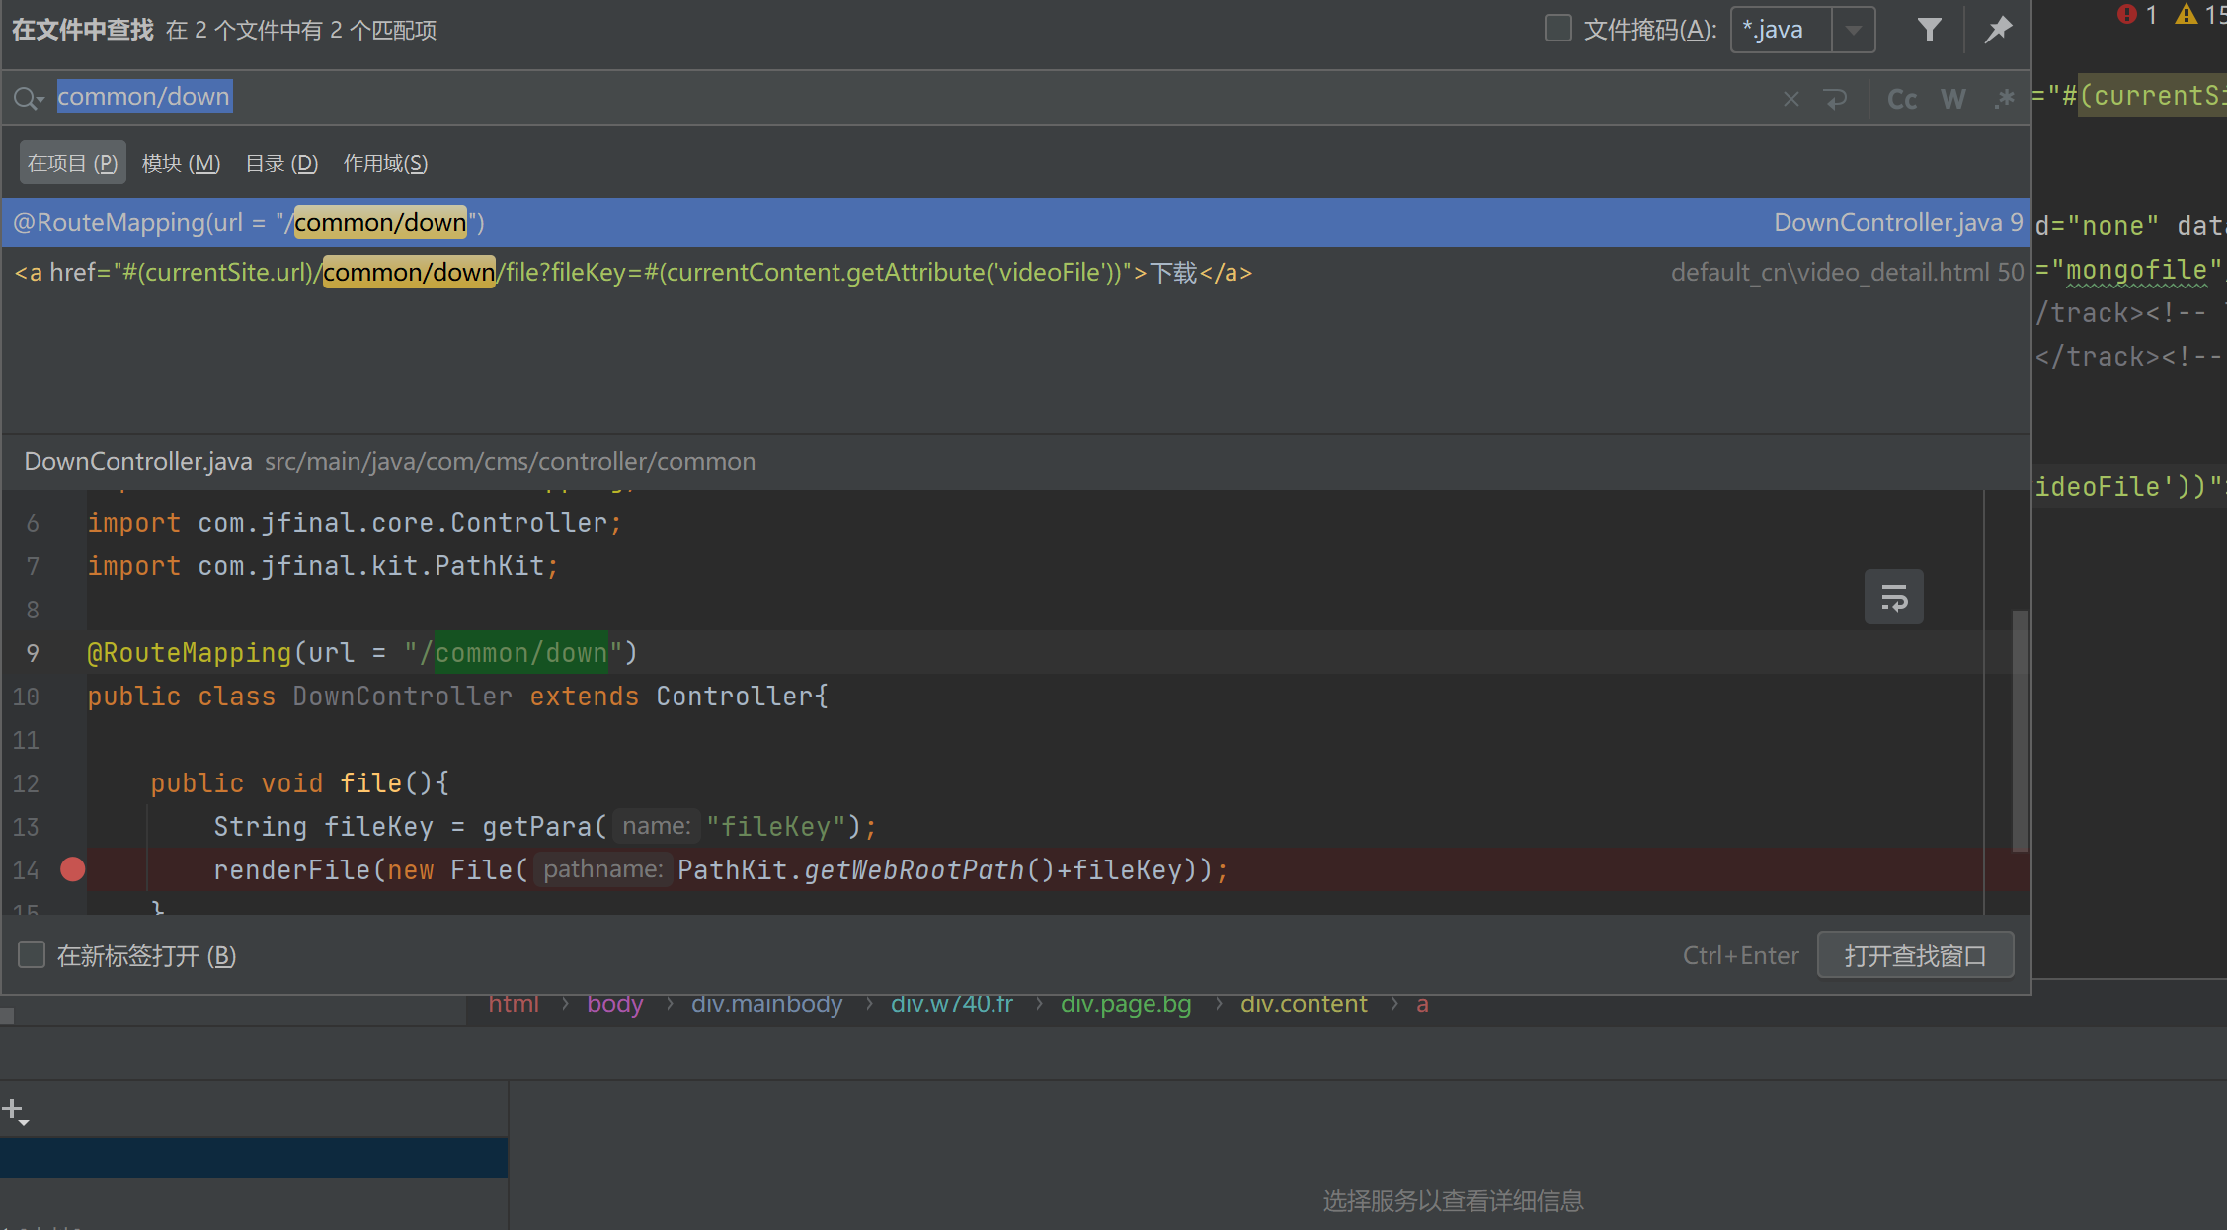Image resolution: width=2227 pixels, height=1230 pixels.
Task: Open the filter search results icon
Action: point(1929,30)
